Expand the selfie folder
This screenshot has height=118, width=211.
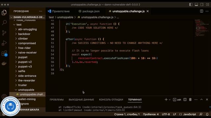(28, 71)
